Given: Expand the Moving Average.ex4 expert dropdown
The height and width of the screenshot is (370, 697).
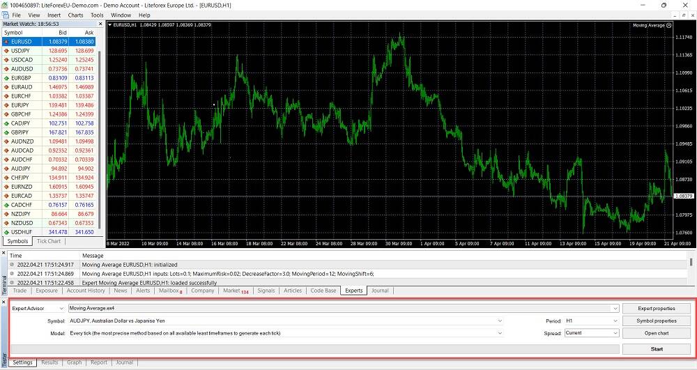Looking at the screenshot, I should pos(615,308).
